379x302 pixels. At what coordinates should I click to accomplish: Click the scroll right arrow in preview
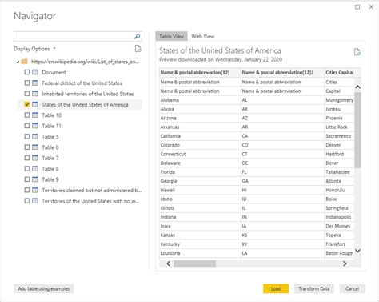(345, 264)
